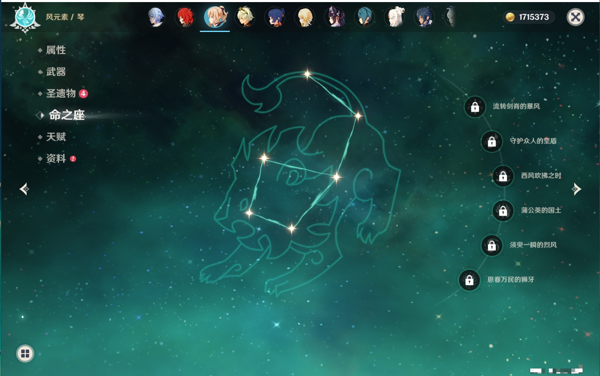Open locked constellation 恩眷万民的狮牙

pos(470,280)
